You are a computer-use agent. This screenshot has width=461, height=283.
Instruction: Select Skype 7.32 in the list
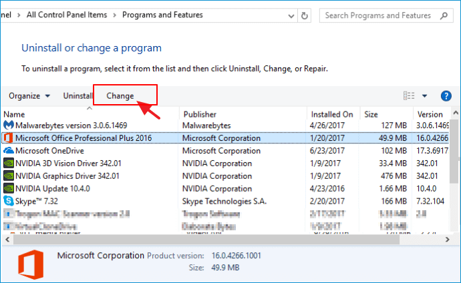pyautogui.click(x=37, y=201)
